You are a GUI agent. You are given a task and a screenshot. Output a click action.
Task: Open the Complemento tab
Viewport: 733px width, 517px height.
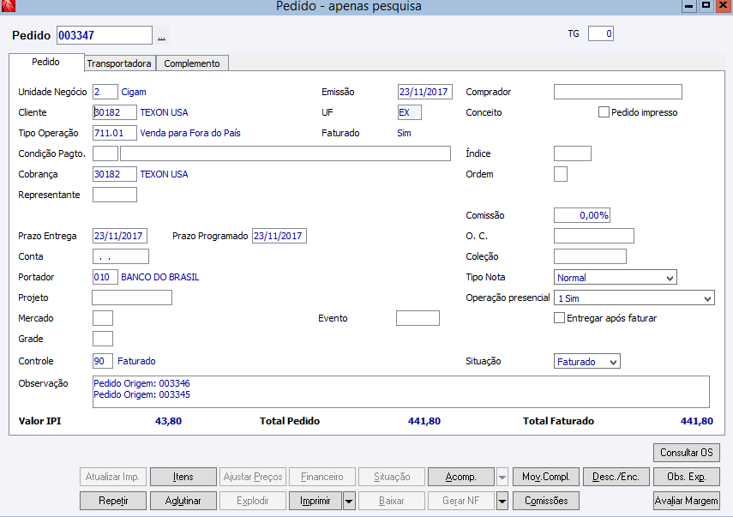(x=192, y=63)
